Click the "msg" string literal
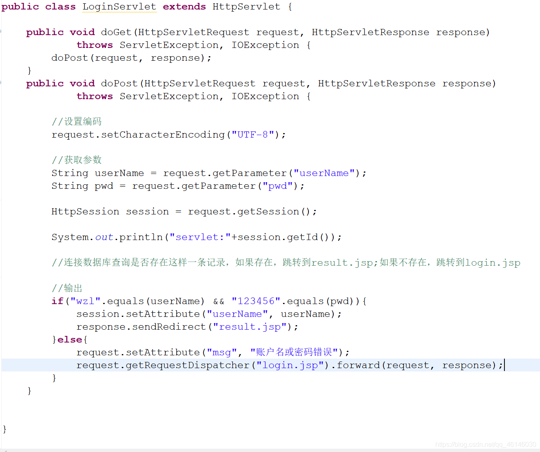Screen dimensions: 540x452 pyautogui.click(x=222, y=352)
